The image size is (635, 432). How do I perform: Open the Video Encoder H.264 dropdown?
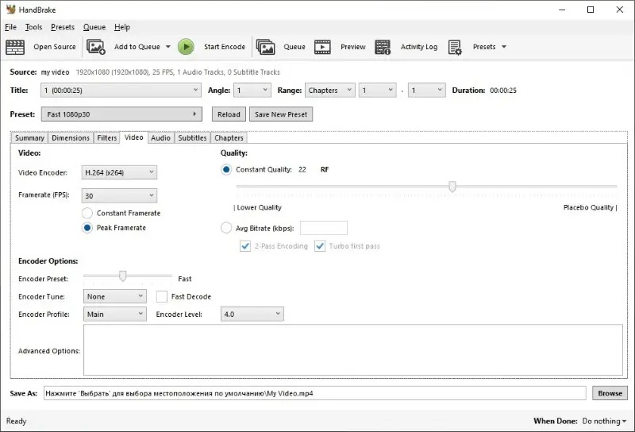coord(119,172)
